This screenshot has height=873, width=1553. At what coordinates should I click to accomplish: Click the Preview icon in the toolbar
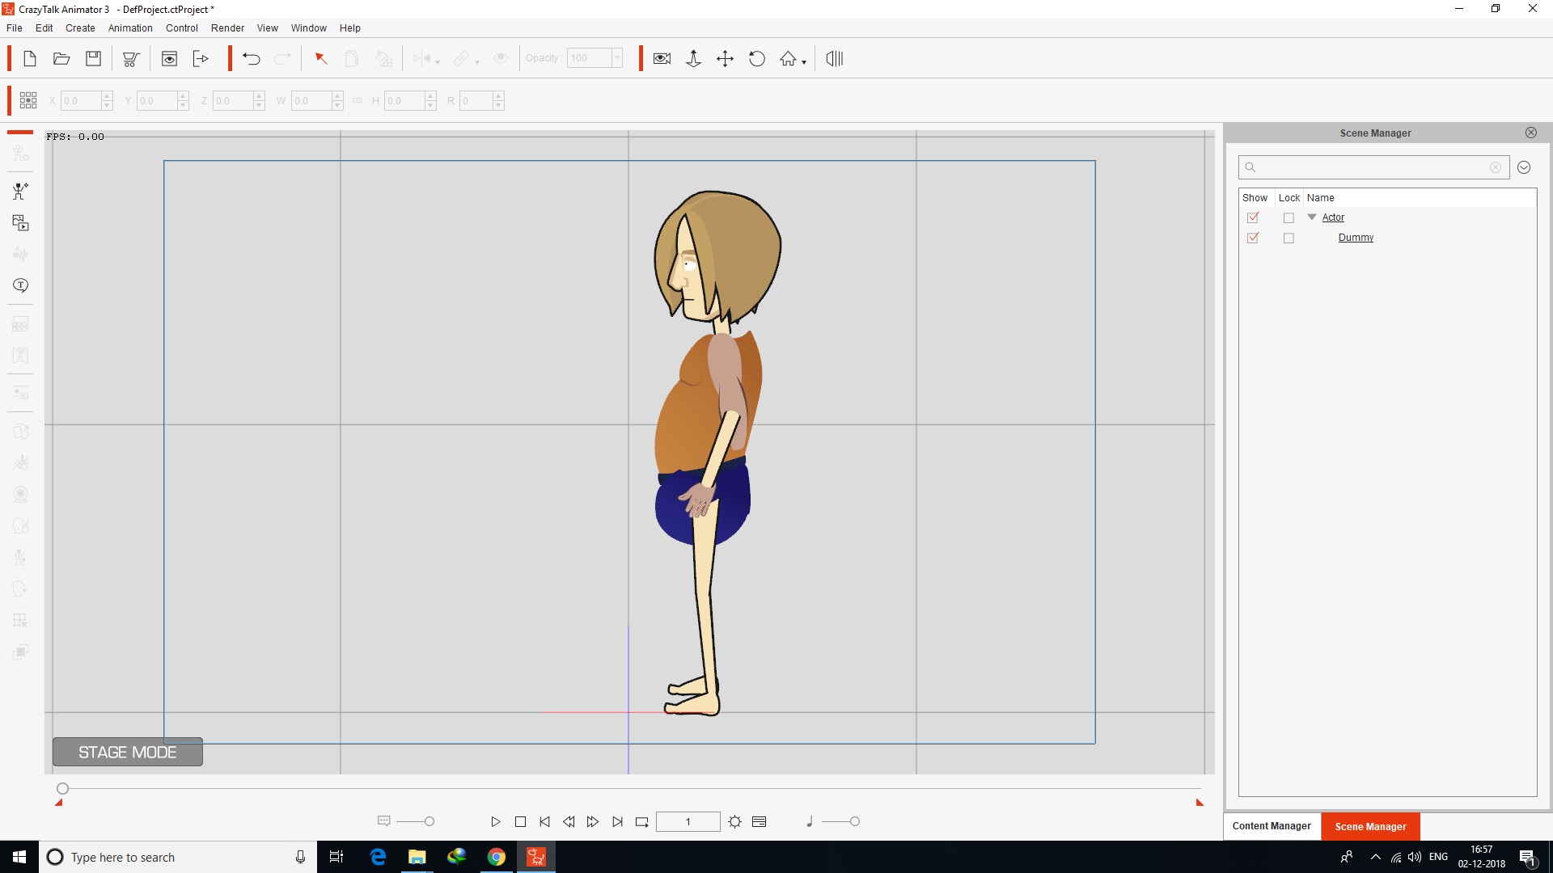[169, 58]
